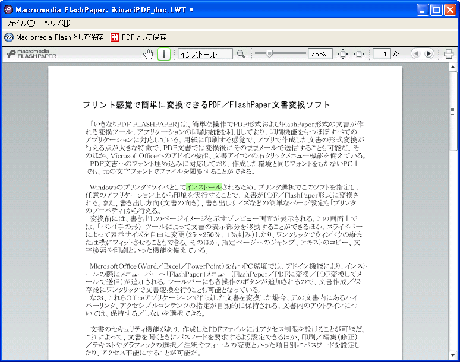Click the magnifier search icon

click(x=241, y=54)
